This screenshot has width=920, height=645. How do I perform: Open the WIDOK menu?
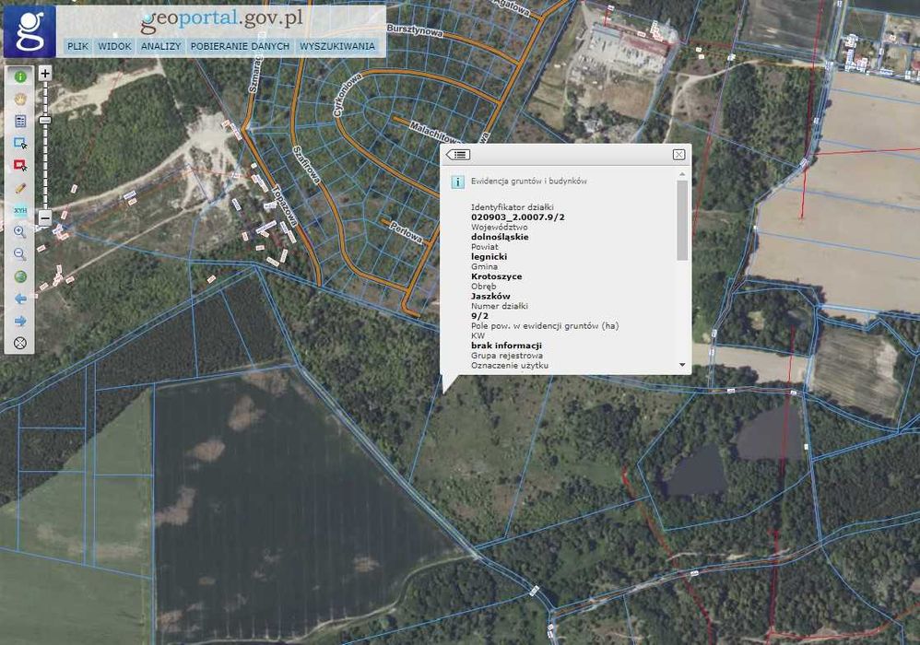pyautogui.click(x=114, y=46)
